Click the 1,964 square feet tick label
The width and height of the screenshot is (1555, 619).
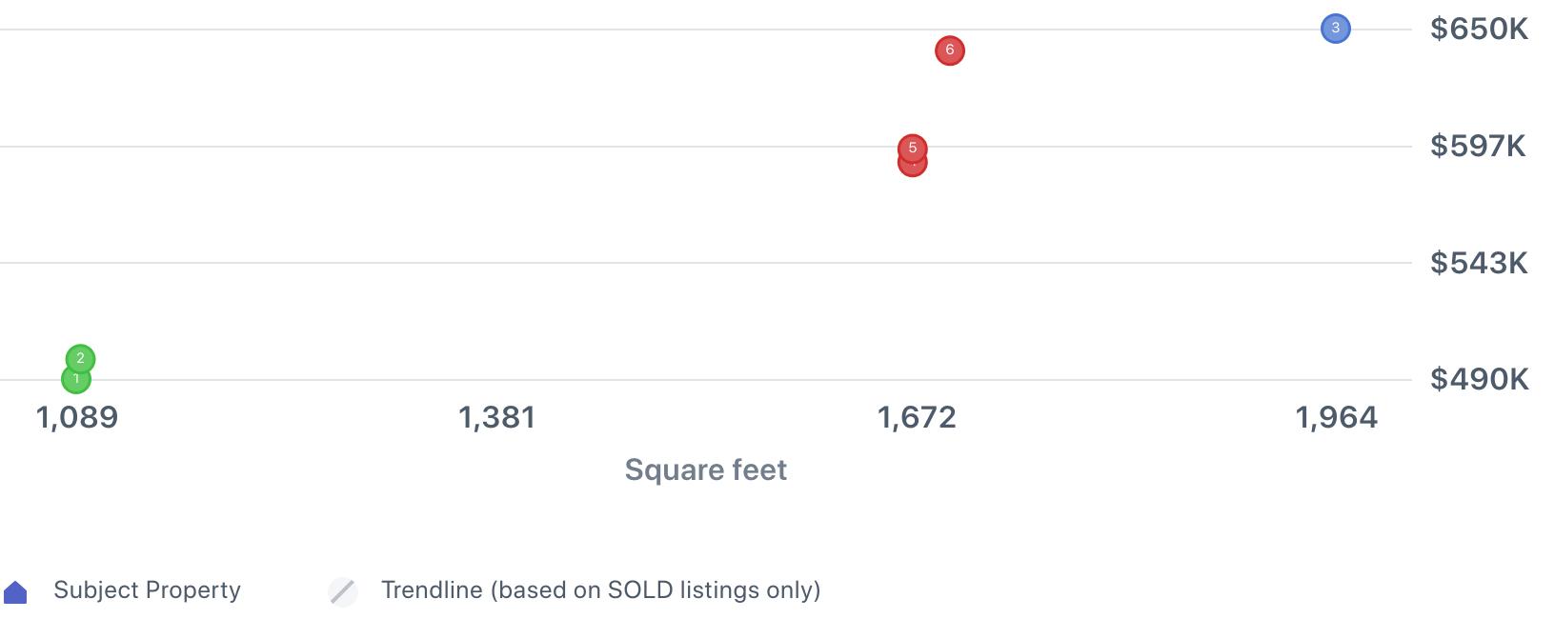point(1336,417)
